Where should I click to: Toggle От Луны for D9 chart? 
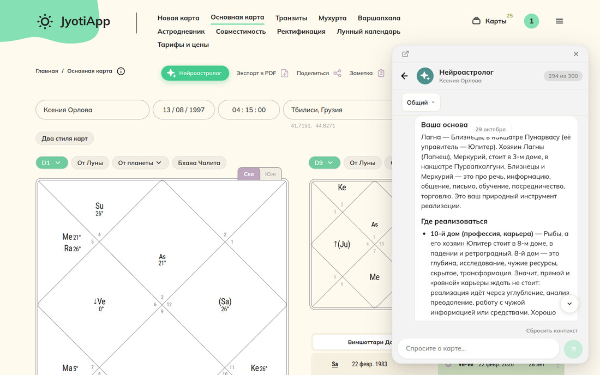coord(362,163)
